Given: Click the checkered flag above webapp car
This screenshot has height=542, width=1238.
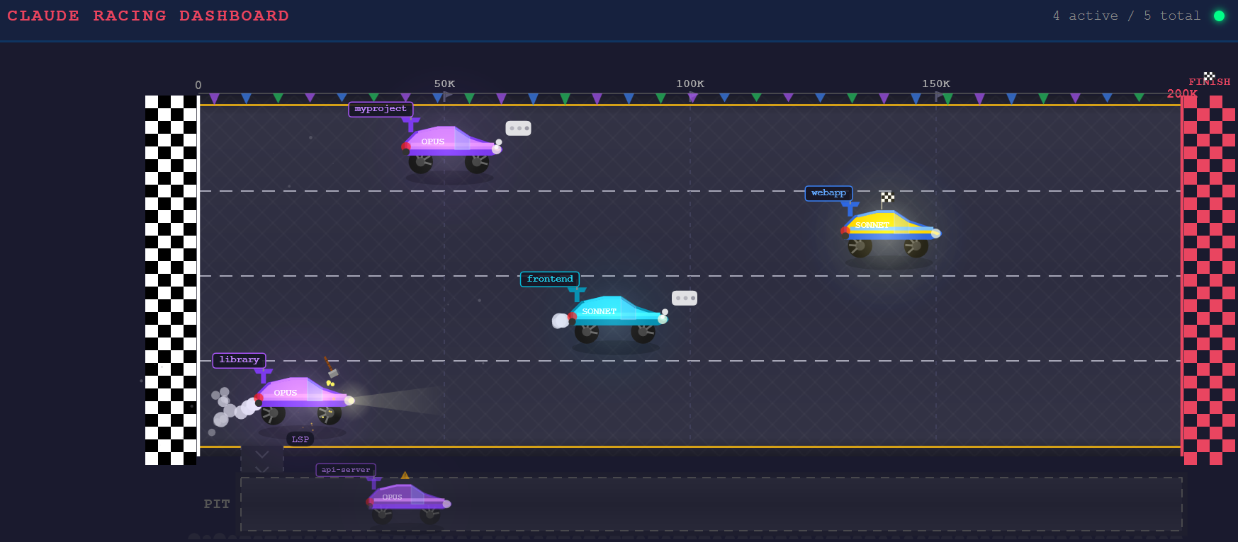Looking at the screenshot, I should (x=887, y=199).
